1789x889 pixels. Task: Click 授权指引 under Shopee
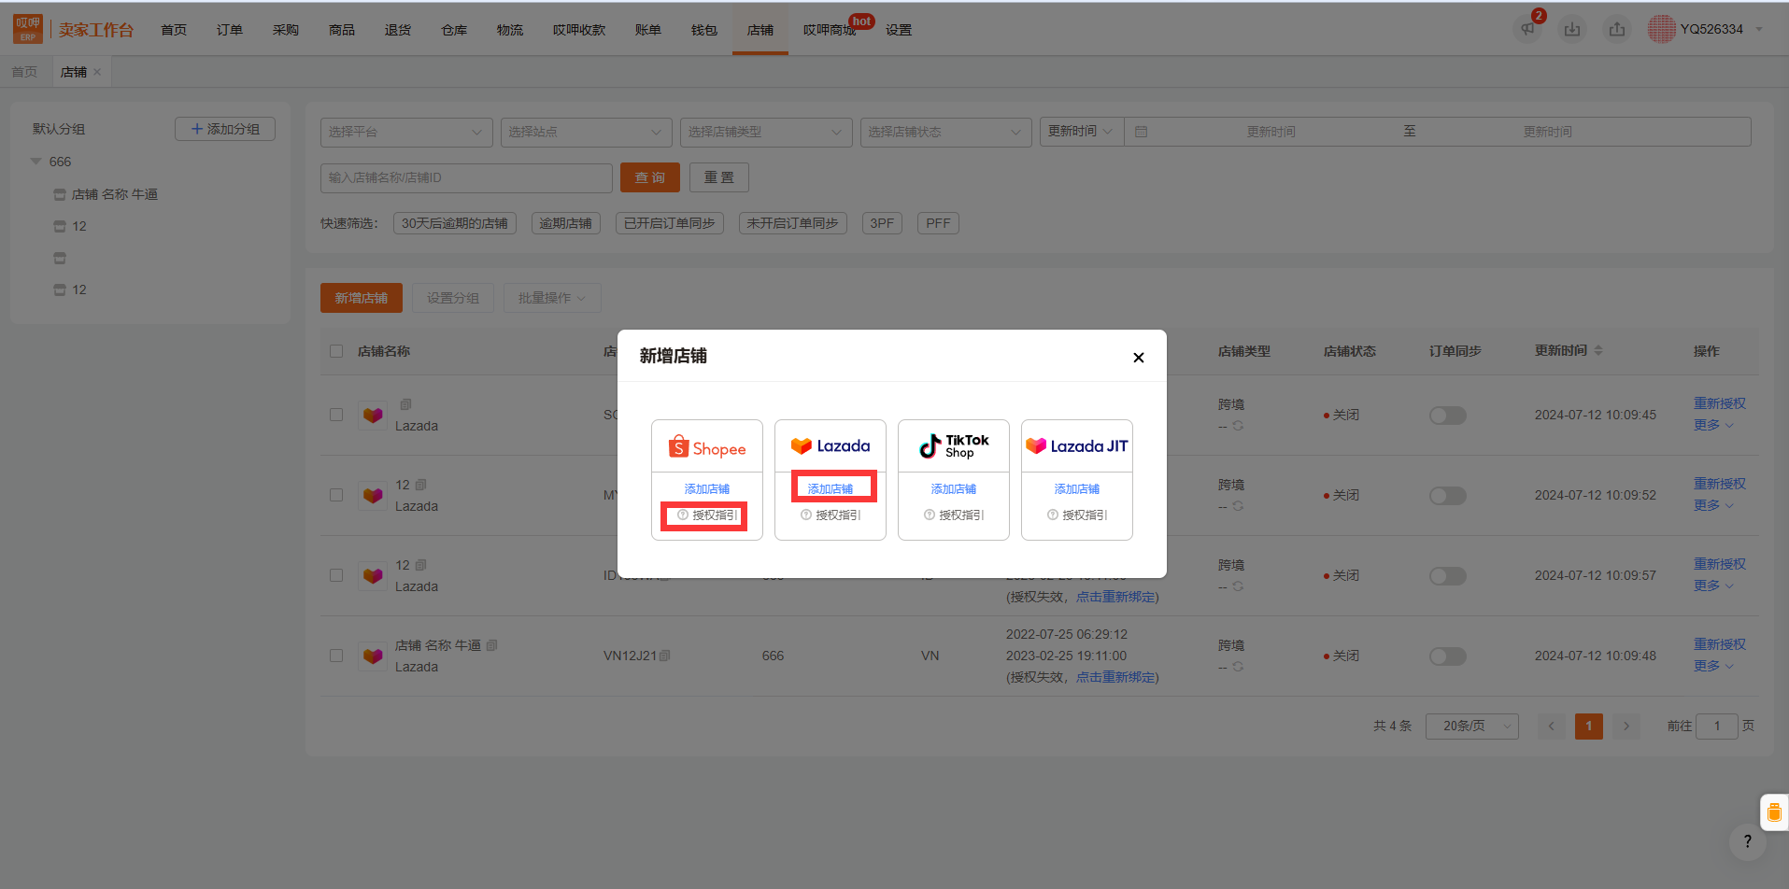(x=715, y=515)
